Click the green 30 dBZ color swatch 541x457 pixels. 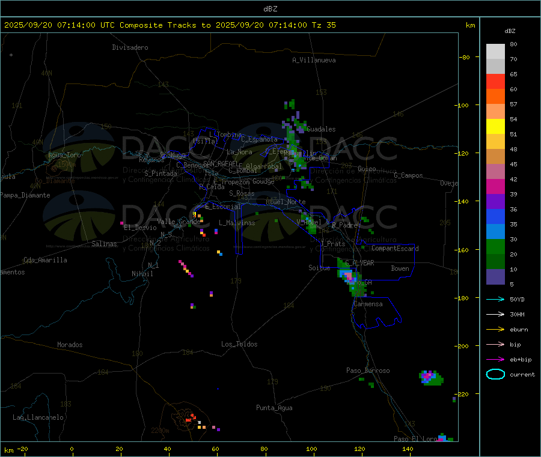coord(495,246)
